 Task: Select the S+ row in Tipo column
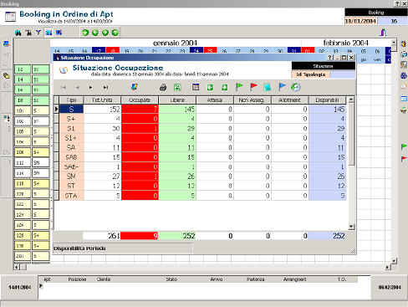[x=71, y=119]
